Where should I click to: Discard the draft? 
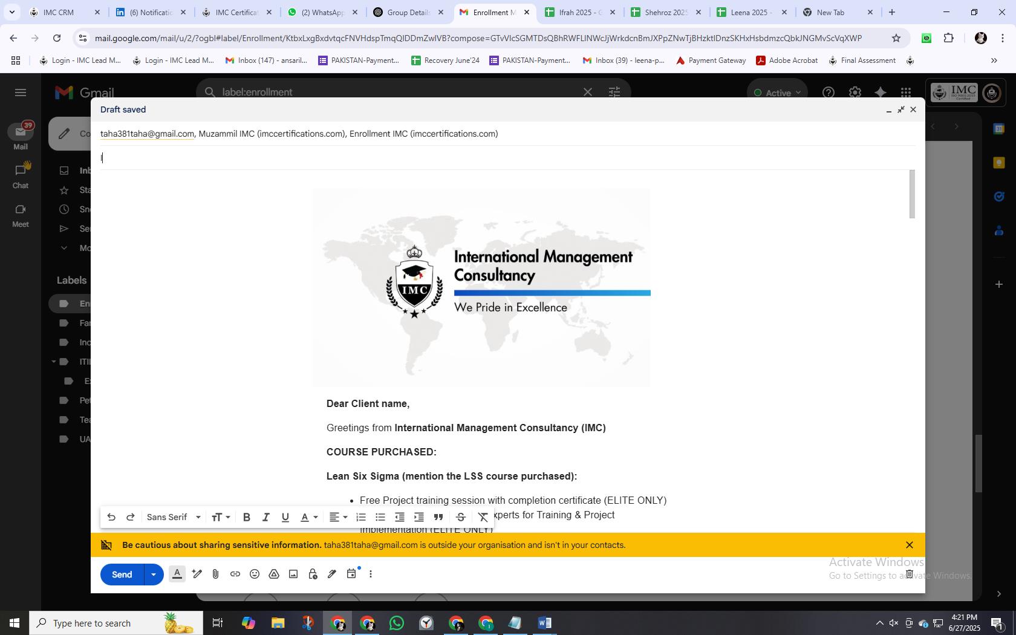click(909, 574)
